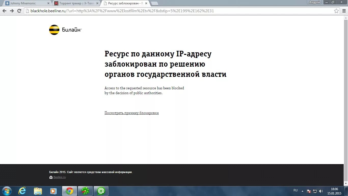348x196 pixels.
Task: Open Chrome menu hamburger icon
Action: click(x=344, y=11)
